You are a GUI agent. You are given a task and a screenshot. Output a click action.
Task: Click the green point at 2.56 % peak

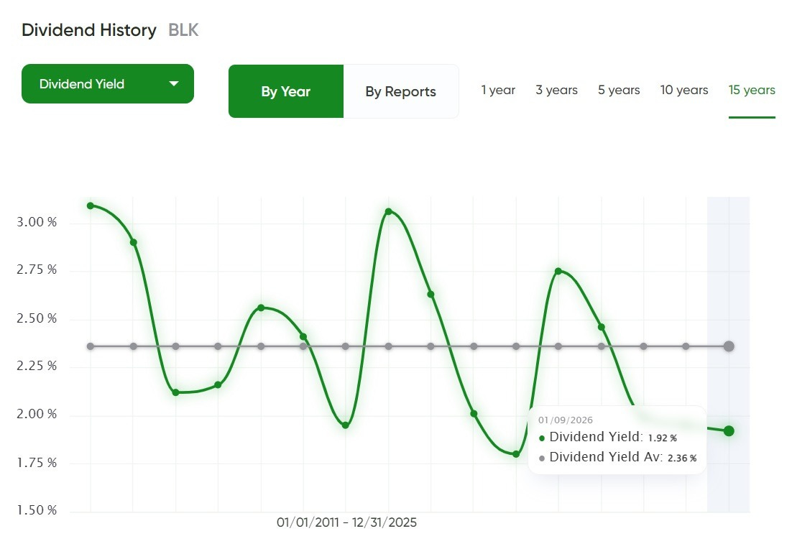(261, 308)
